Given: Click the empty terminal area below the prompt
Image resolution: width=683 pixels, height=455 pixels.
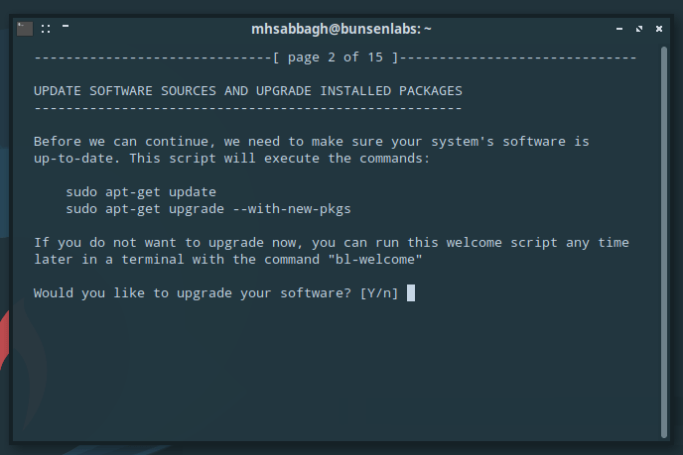Looking at the screenshot, I should (x=336, y=370).
